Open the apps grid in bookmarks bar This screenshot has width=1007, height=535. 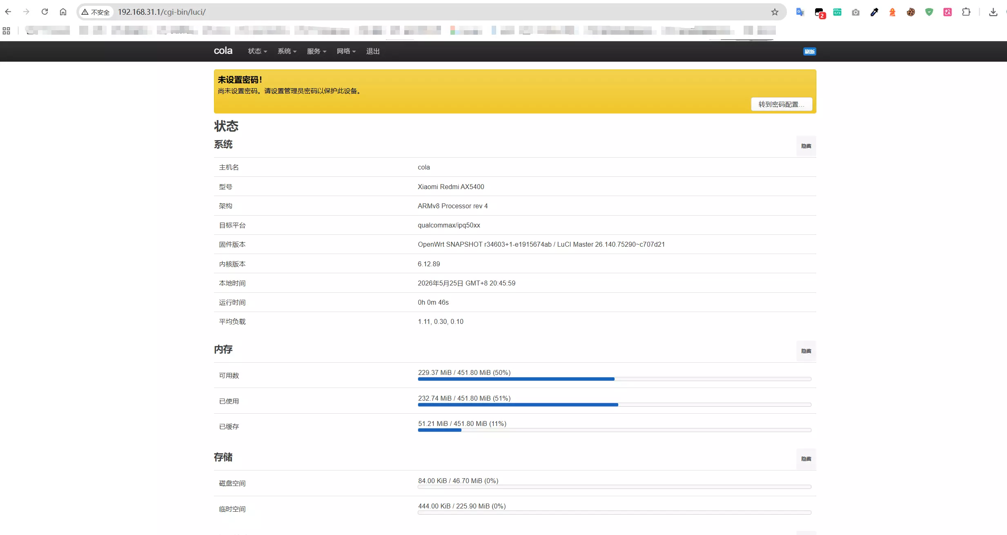7,31
